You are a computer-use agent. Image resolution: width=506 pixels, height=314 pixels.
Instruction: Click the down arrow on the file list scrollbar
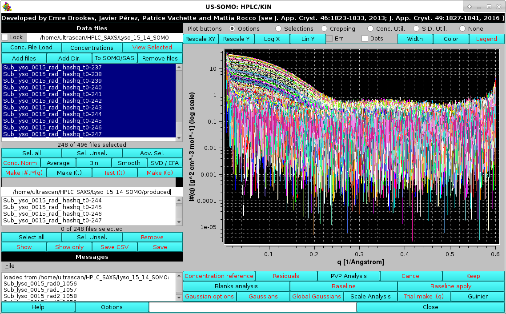pos(180,138)
